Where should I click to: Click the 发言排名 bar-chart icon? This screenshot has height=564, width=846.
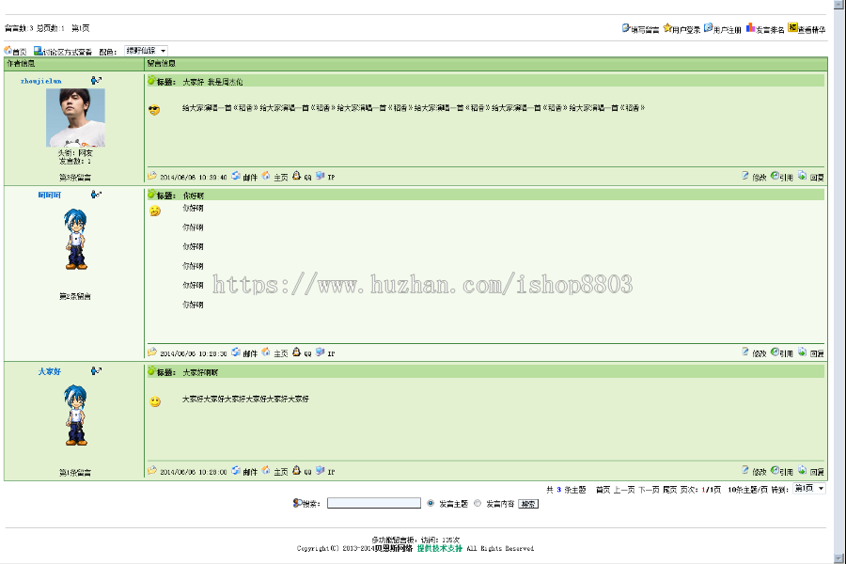750,27
